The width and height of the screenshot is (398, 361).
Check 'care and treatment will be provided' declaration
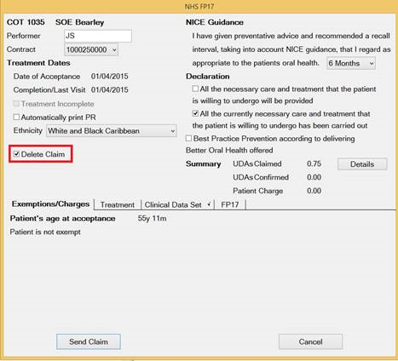[195, 89]
